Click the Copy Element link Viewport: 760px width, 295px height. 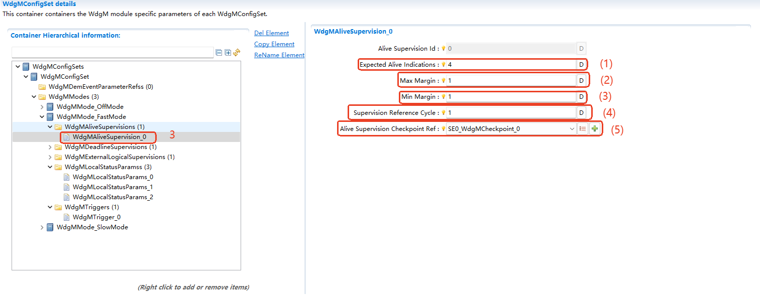point(274,44)
